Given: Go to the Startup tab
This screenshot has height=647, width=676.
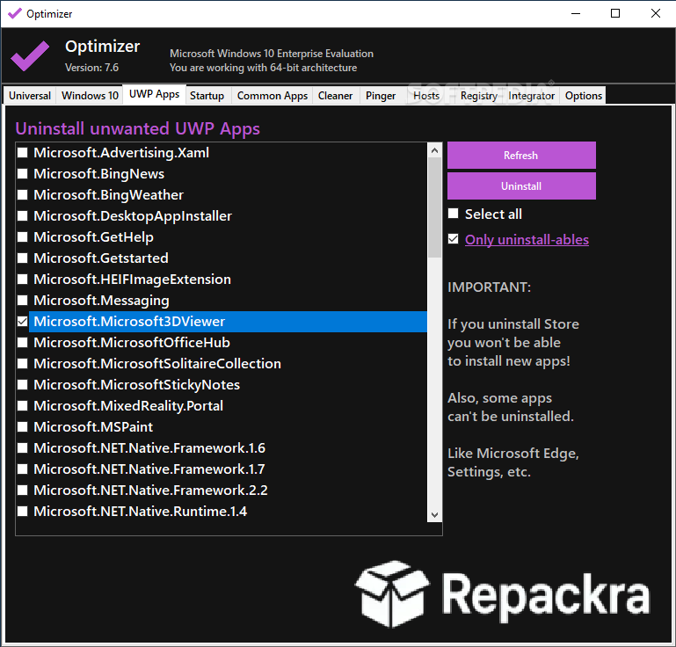Looking at the screenshot, I should pyautogui.click(x=207, y=95).
